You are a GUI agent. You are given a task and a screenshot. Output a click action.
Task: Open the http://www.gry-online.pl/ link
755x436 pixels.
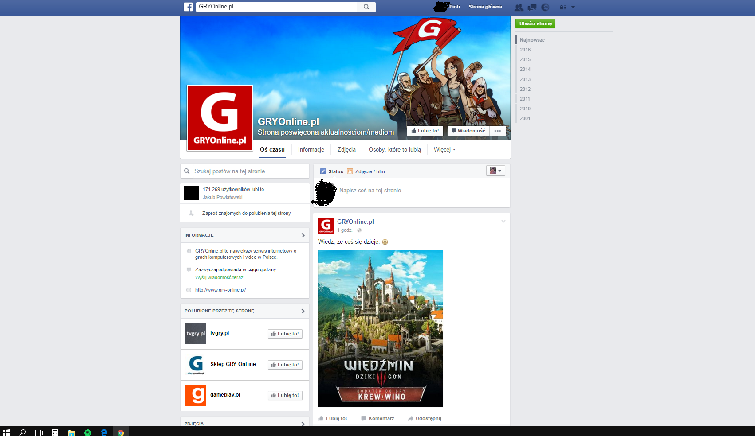(x=220, y=290)
